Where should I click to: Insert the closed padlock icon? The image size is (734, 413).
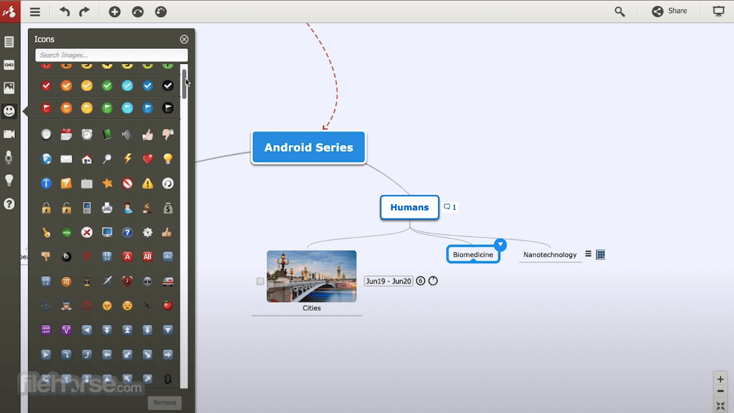(46, 208)
